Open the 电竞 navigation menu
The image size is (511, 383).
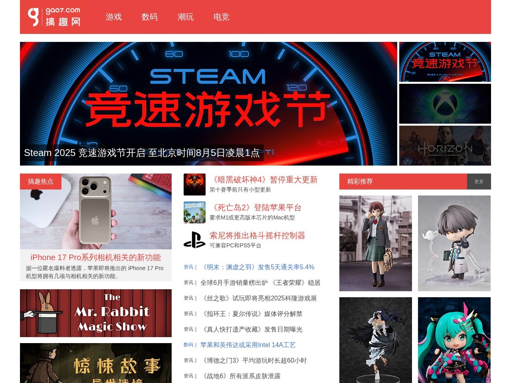click(221, 17)
